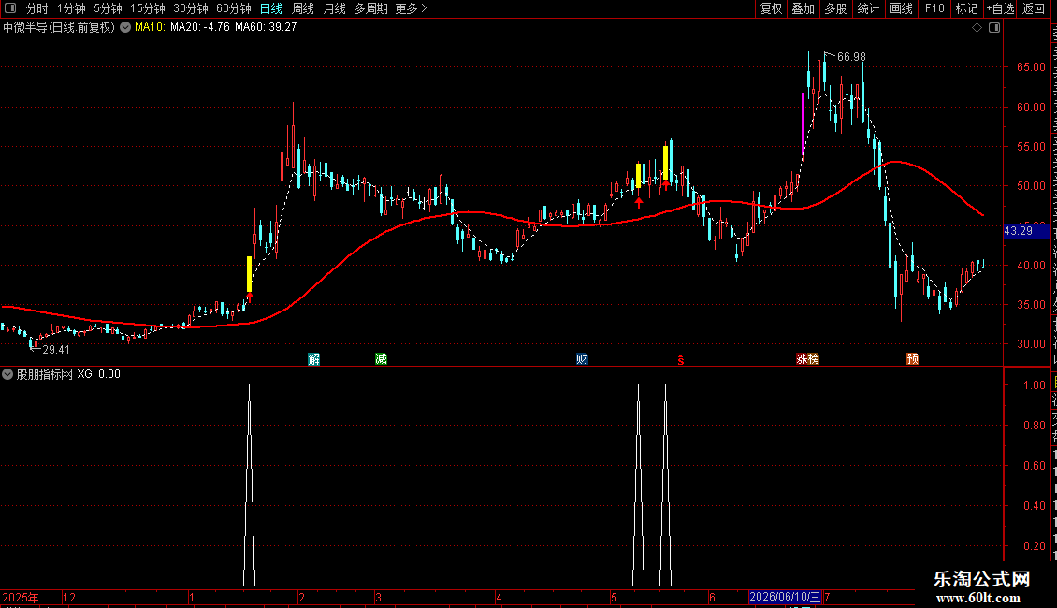
Task: Click the 解 info marker on timeline
Action: (314, 359)
